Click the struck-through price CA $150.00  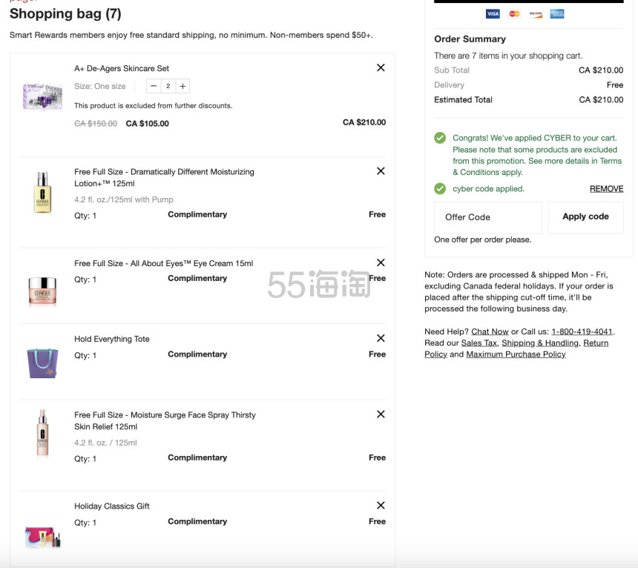(x=96, y=124)
